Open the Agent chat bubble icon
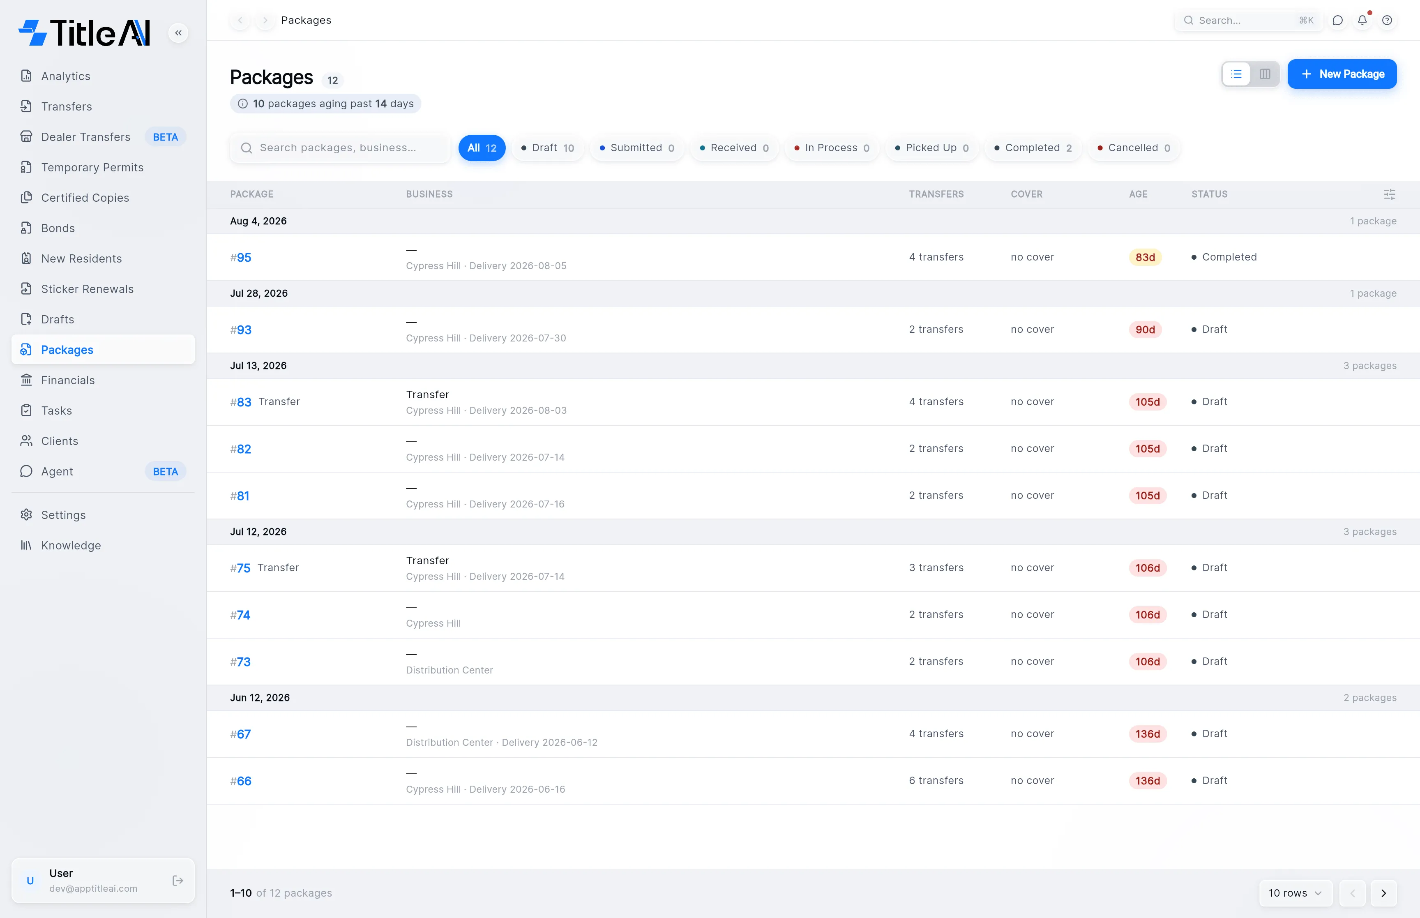Screen dimensions: 1420x918 (26, 471)
